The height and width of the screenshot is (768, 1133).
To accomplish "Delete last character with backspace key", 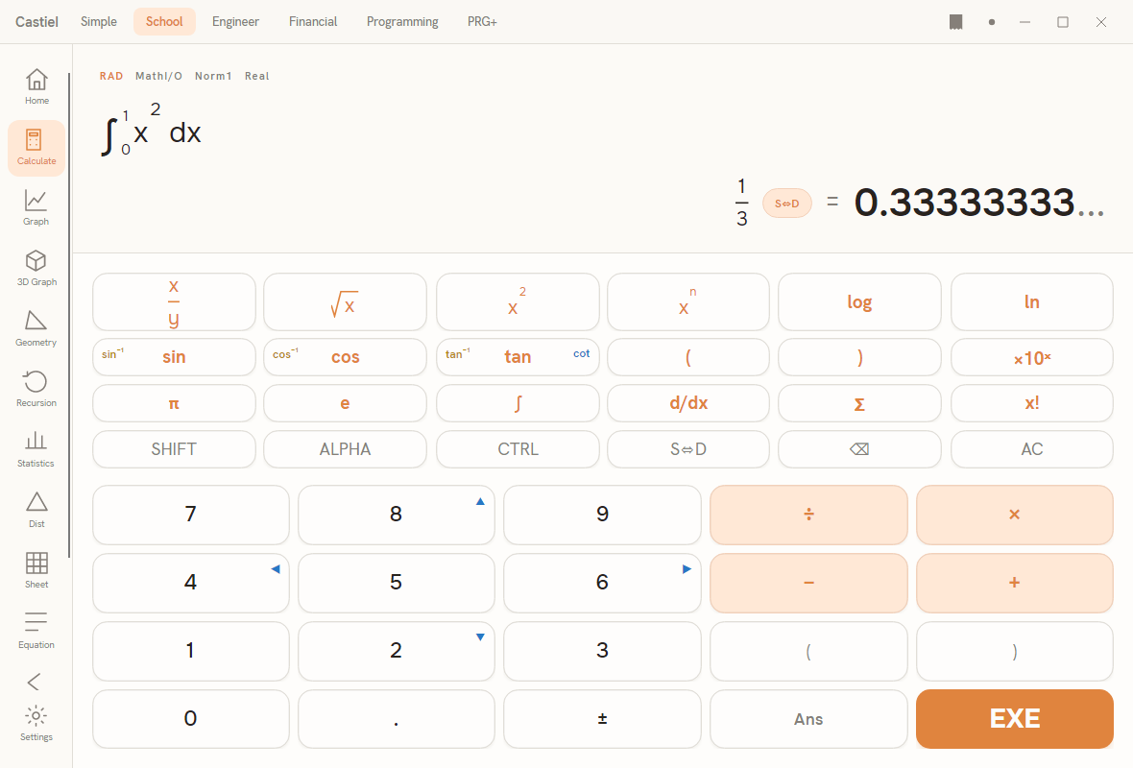I will tap(860, 449).
